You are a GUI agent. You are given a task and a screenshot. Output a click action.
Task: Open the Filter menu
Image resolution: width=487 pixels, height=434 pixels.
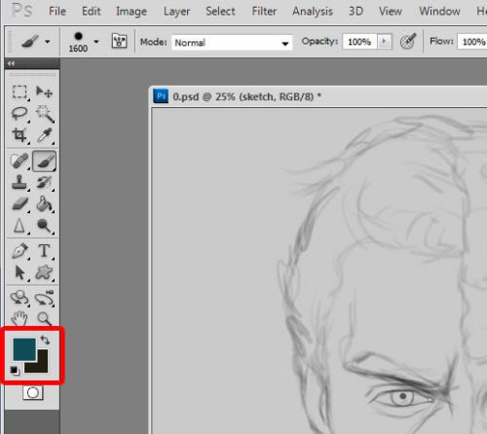(264, 12)
